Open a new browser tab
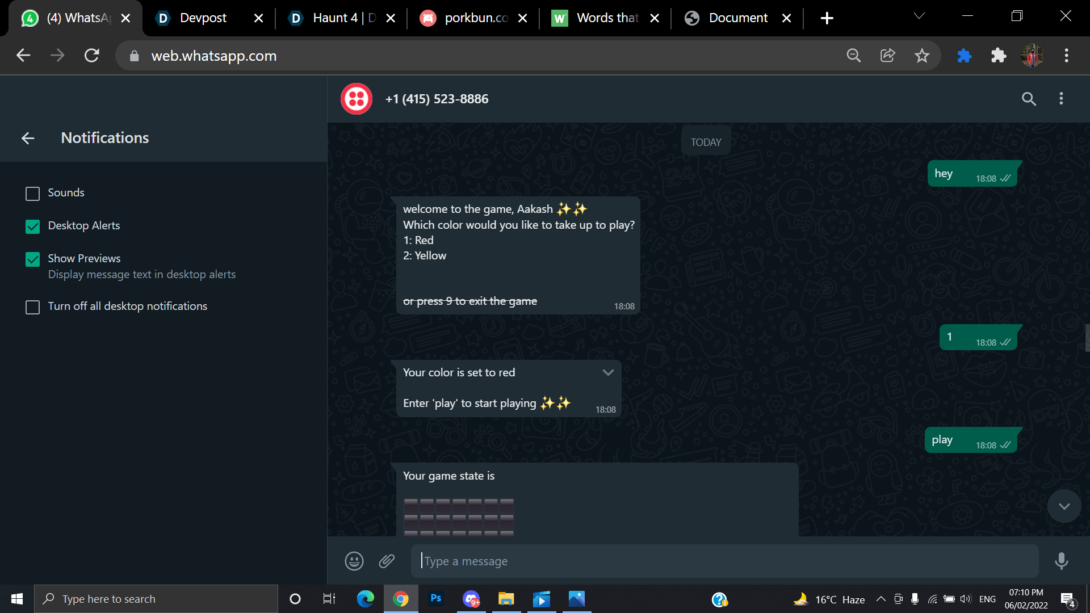The height and width of the screenshot is (613, 1090). point(827,18)
